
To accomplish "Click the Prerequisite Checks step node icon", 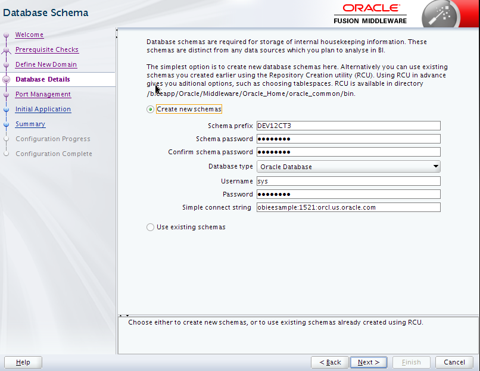I will 6,51.
